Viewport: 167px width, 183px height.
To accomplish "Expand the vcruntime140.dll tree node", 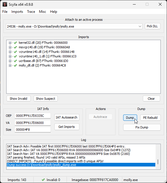I will click(10, 52).
